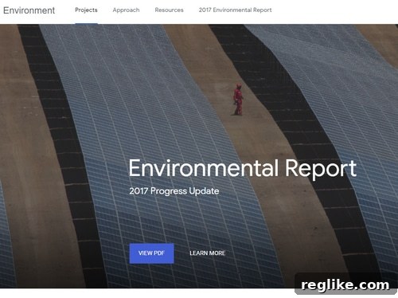Click the VIEW PDF button
This screenshot has width=398, height=298.
click(x=151, y=253)
